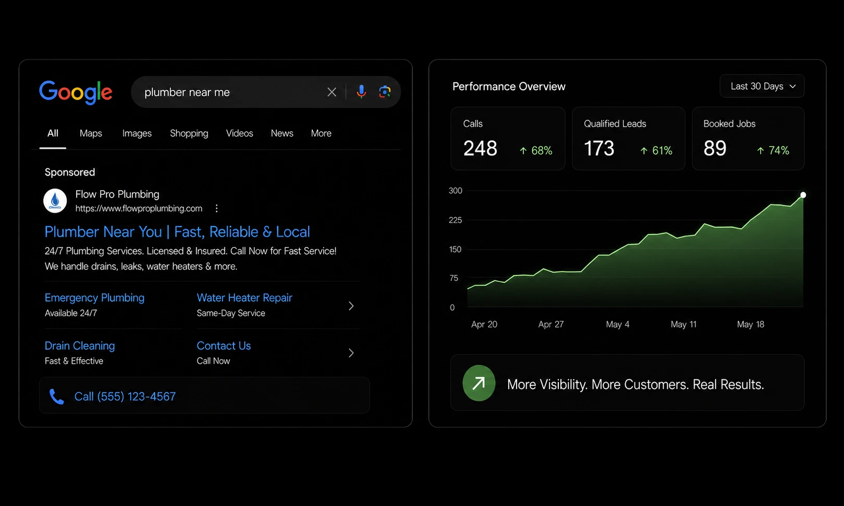Click the 'Call Now' subtitle under Contact Us
This screenshot has width=844, height=506.
click(x=213, y=361)
